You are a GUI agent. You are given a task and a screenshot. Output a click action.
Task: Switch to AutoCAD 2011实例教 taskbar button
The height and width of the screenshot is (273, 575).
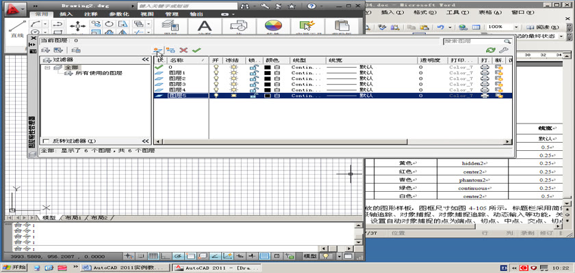point(126,268)
